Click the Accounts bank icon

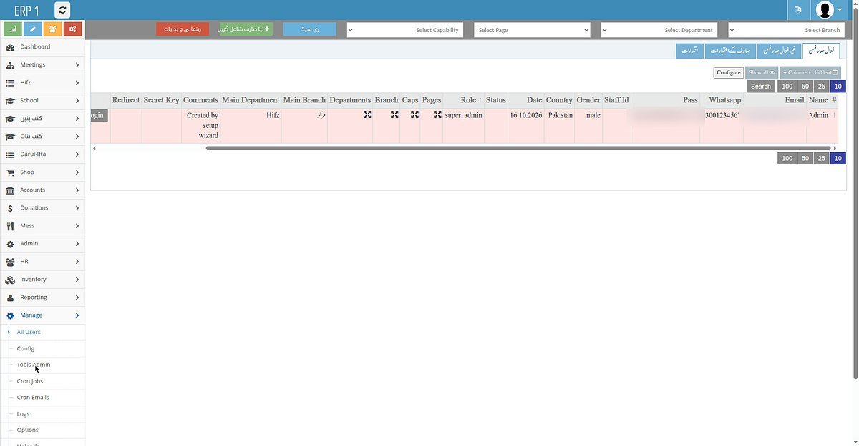point(10,190)
